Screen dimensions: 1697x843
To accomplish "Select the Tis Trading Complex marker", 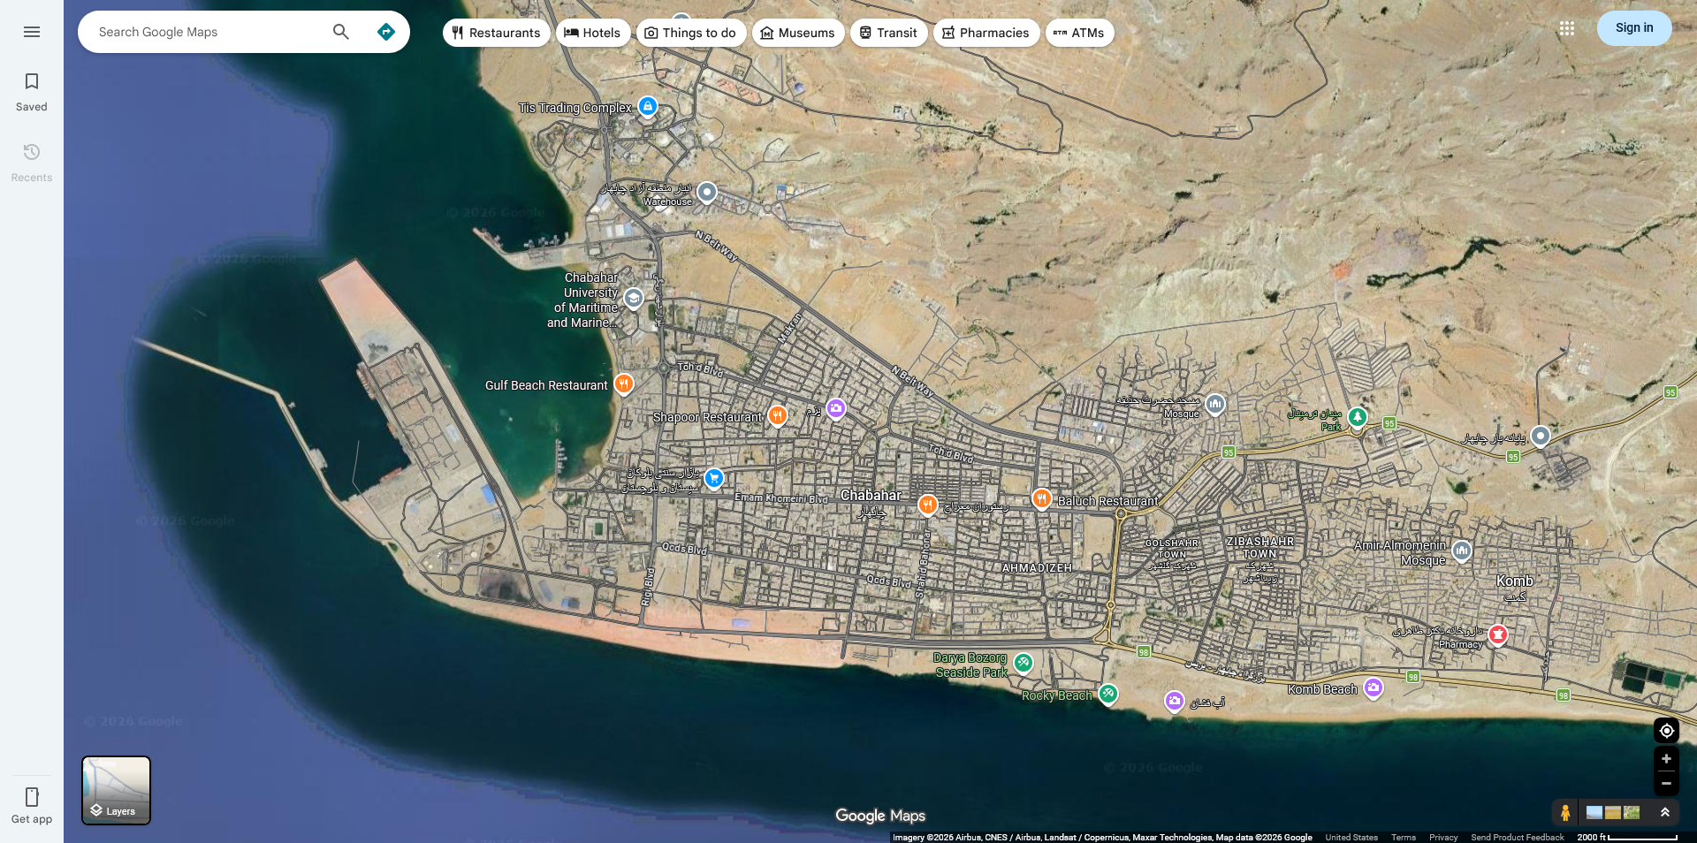I will 648,107.
